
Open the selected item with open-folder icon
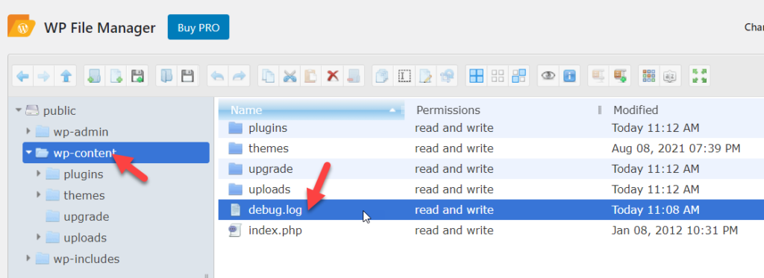[166, 76]
